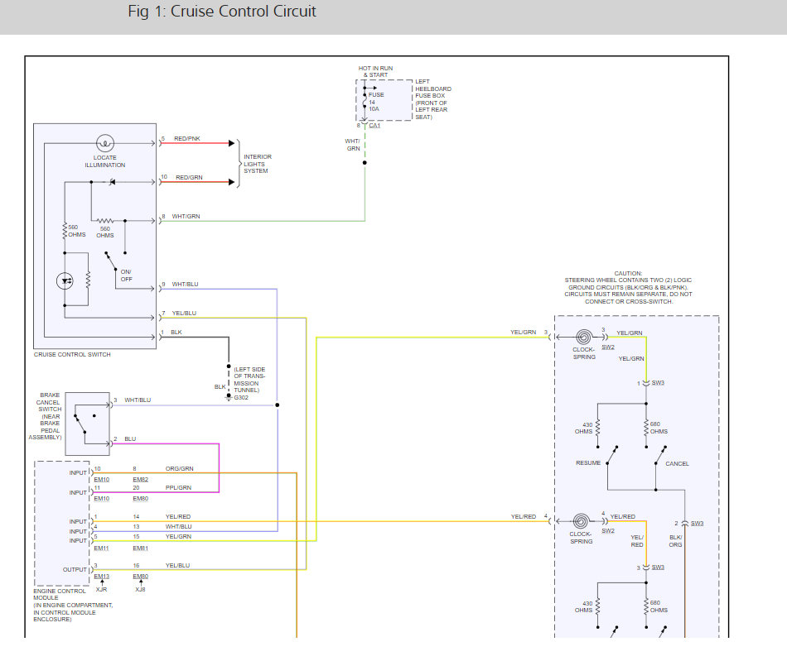Click the RED/GRN wire arrowhead
The image size is (787, 661).
[x=231, y=182]
